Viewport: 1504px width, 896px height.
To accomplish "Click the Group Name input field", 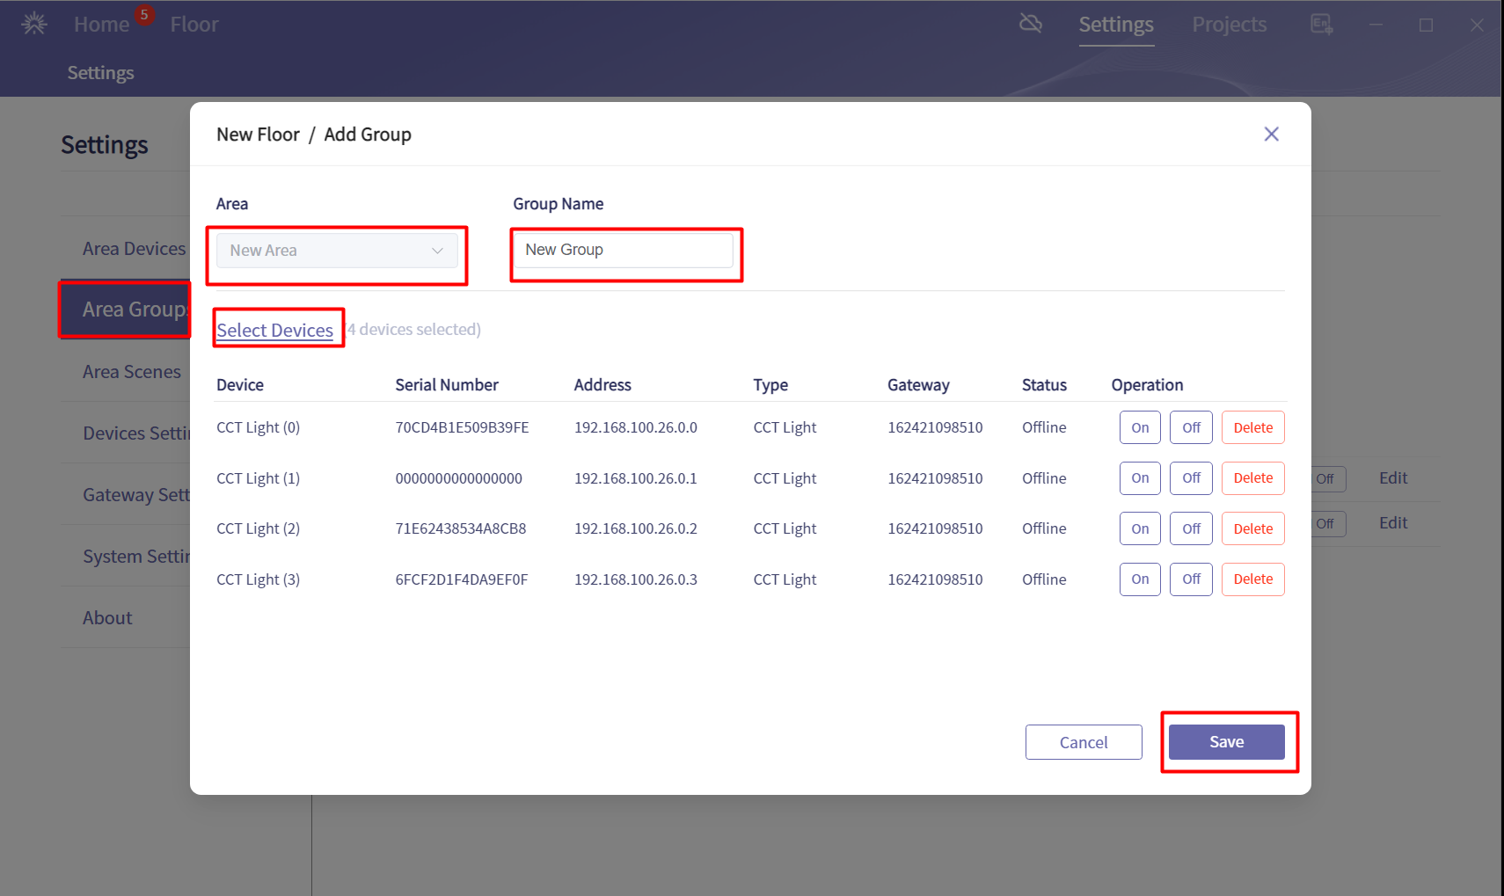I will (624, 251).
